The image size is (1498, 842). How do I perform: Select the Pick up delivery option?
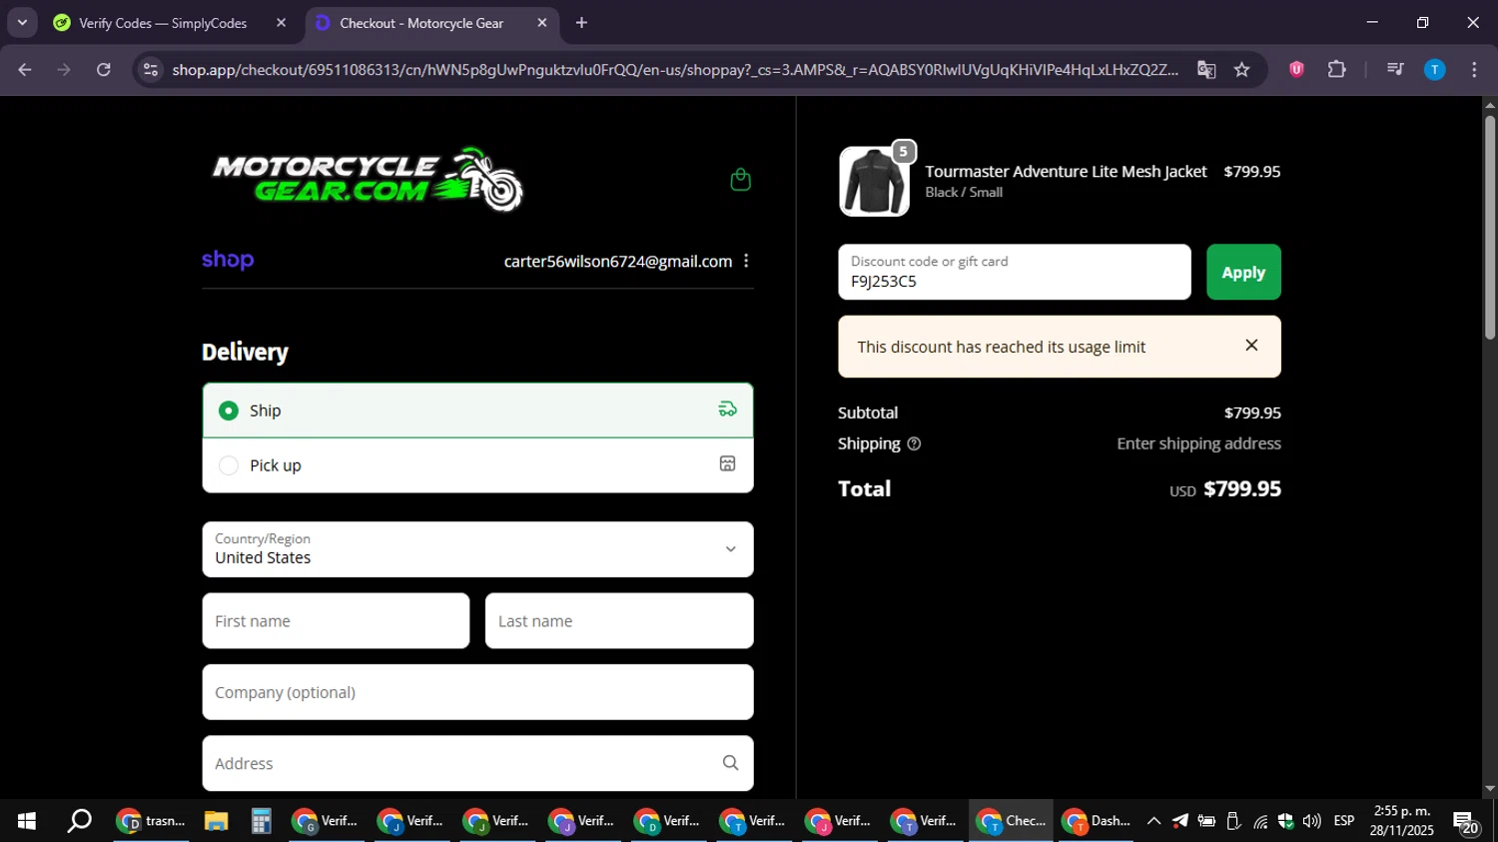[x=477, y=465]
